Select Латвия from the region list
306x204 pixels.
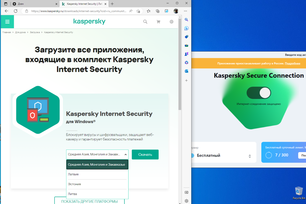click(x=97, y=174)
